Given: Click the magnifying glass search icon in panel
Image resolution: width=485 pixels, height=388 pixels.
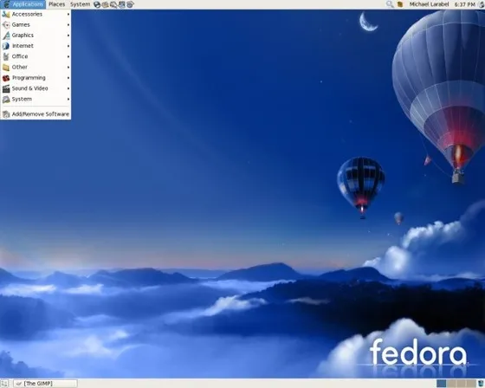Looking at the screenshot, I should click(390, 4).
